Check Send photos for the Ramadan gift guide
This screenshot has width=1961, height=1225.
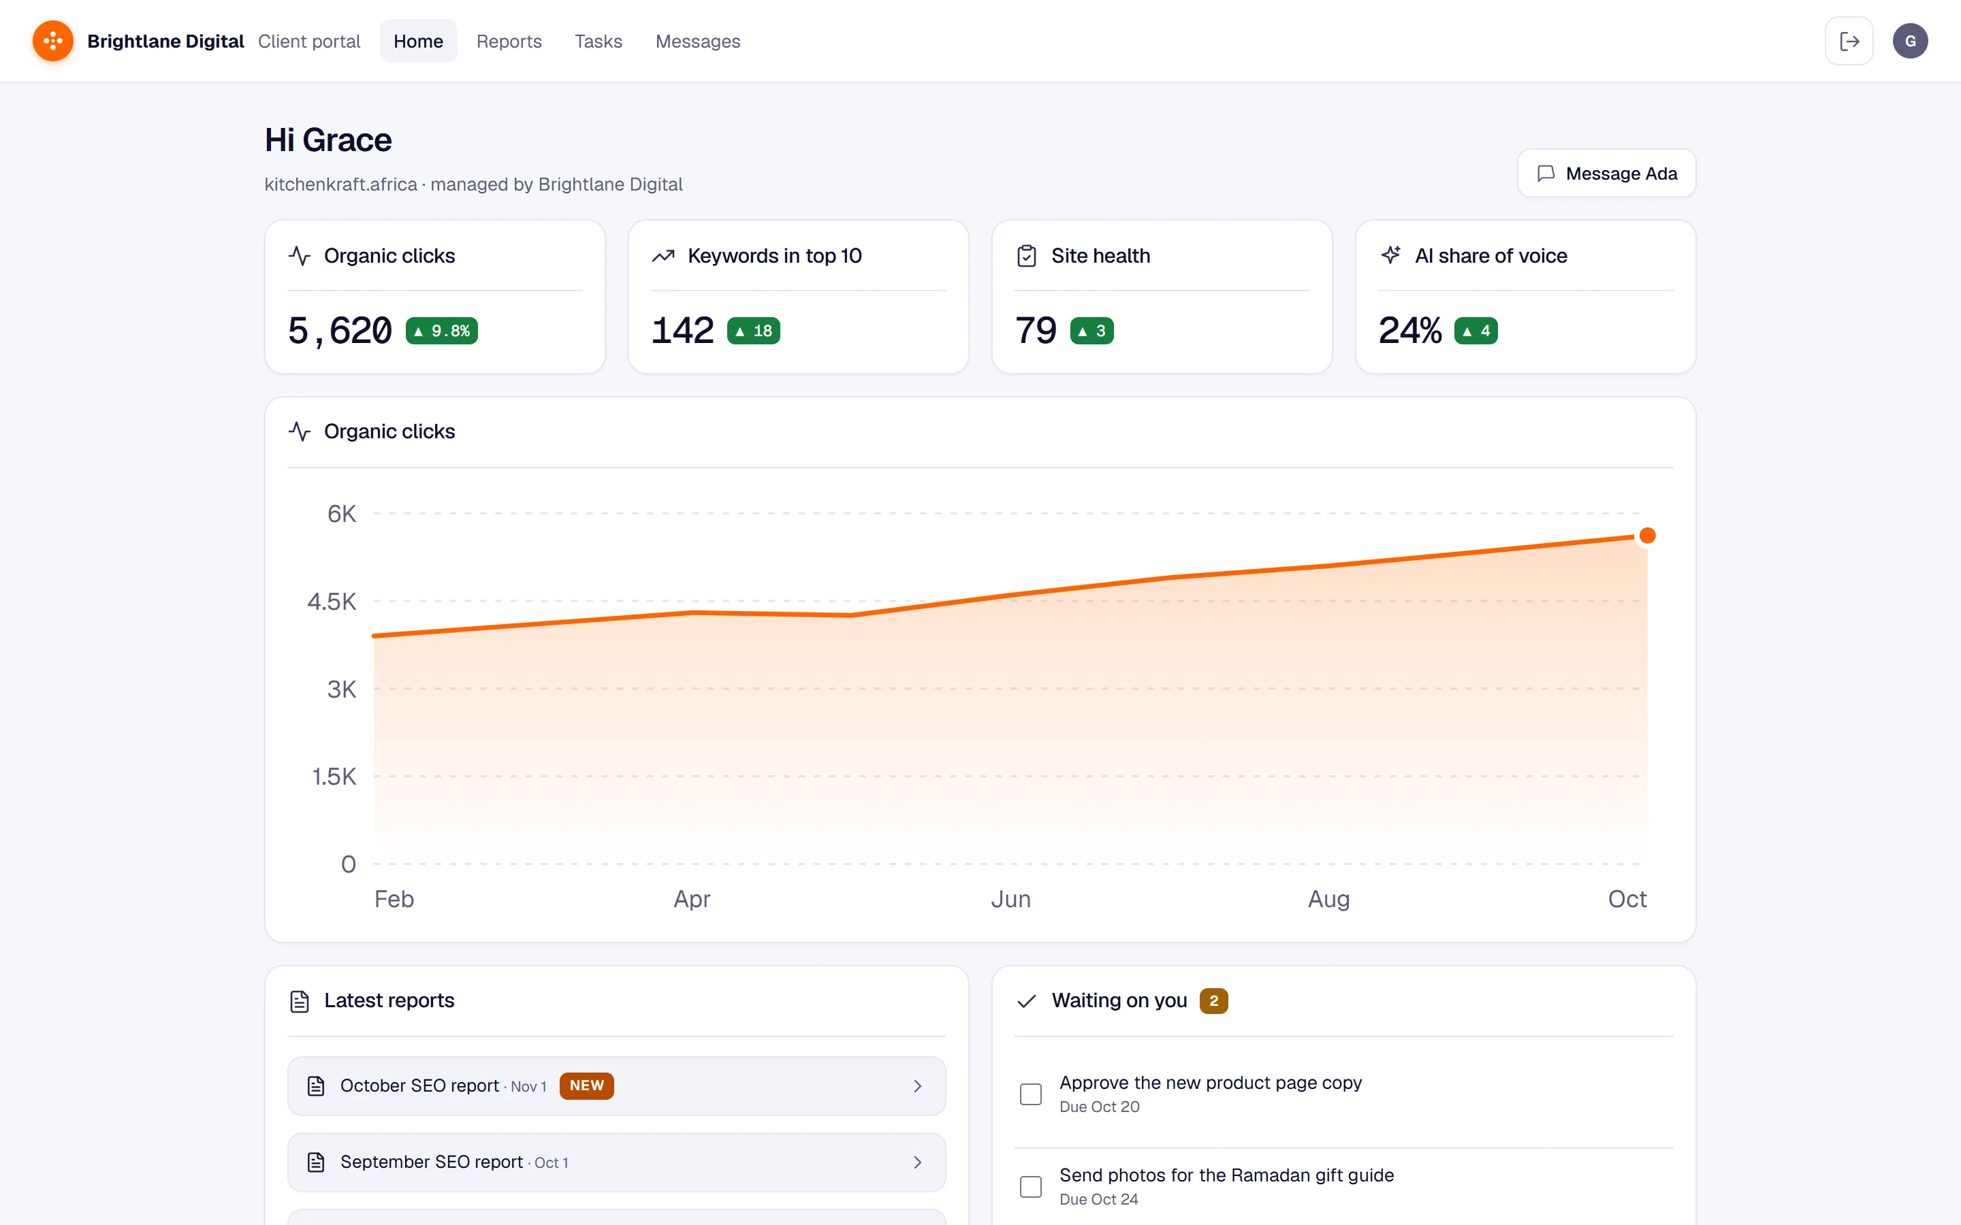click(1031, 1186)
